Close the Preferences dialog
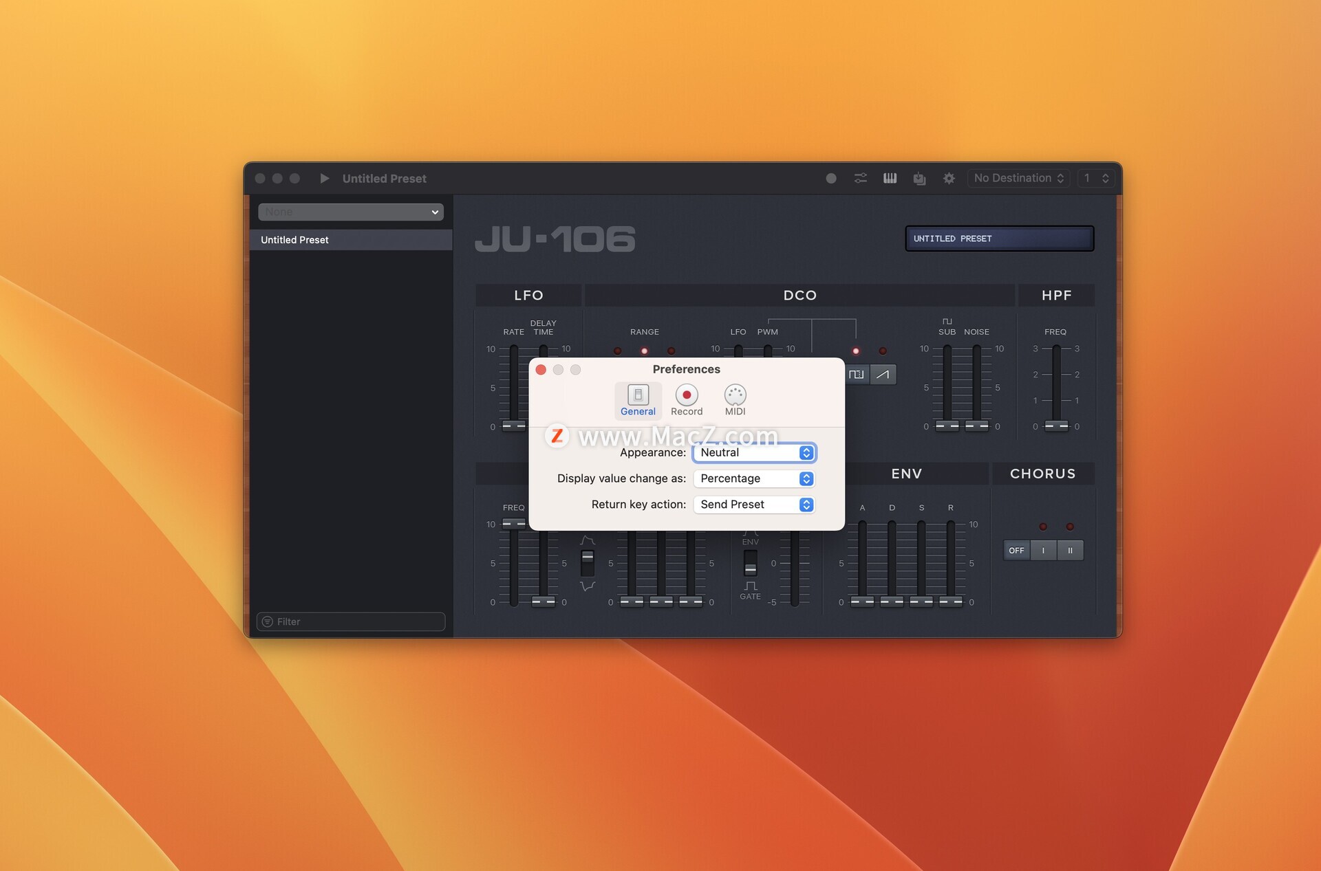The width and height of the screenshot is (1321, 871). [x=541, y=370]
